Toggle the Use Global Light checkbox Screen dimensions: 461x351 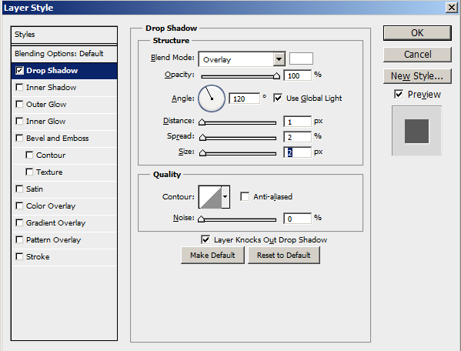tap(278, 98)
